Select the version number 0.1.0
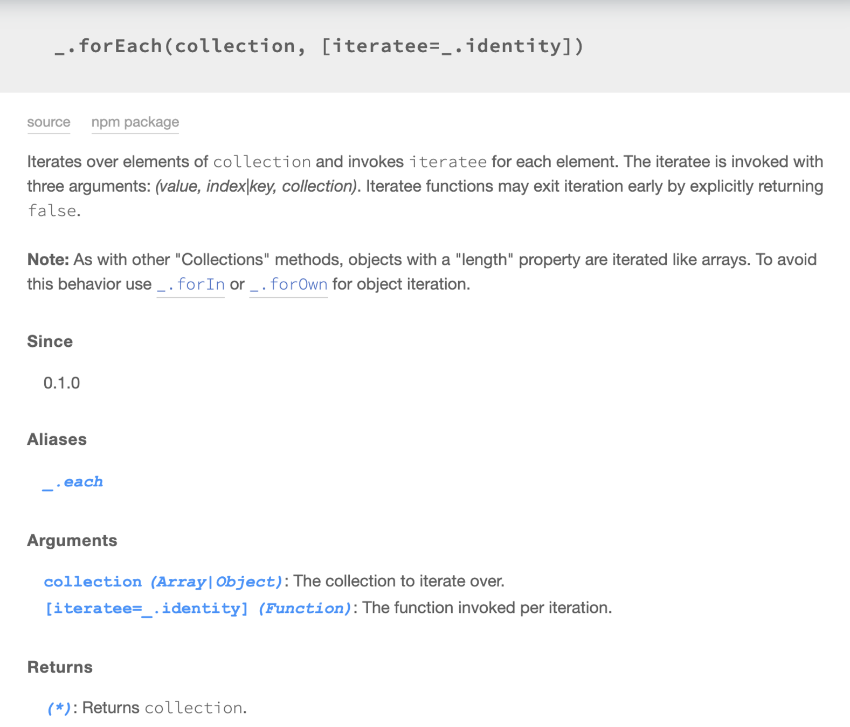Image resolution: width=850 pixels, height=727 pixels. [x=61, y=383]
